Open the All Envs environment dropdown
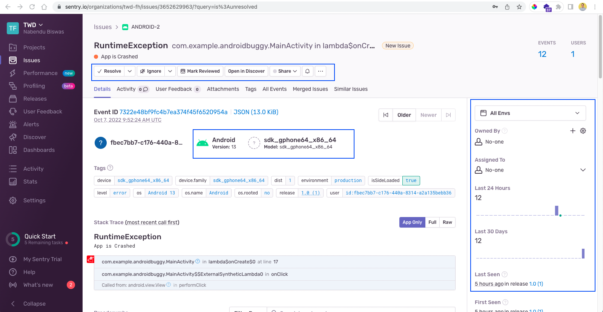603x312 pixels. 530,113
